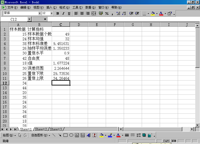Toggle underline formatting

click(x=69, y=13)
